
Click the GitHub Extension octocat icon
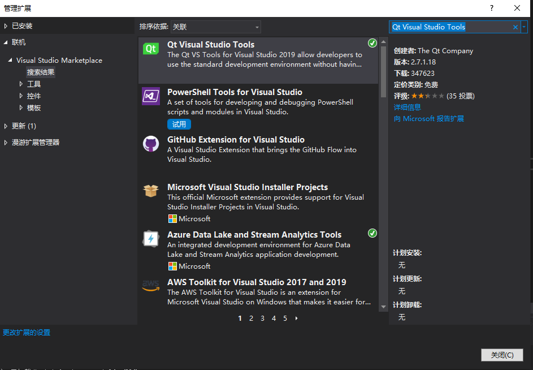tap(151, 144)
